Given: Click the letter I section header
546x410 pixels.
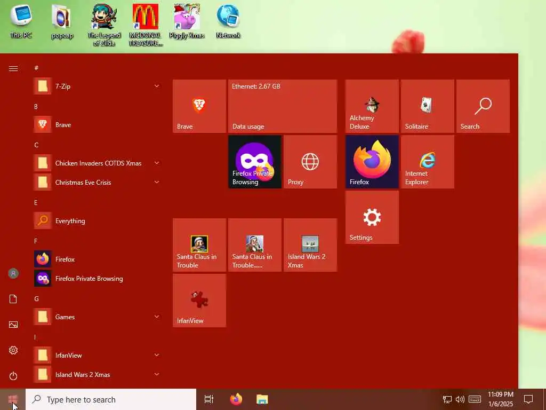Looking at the screenshot, I should click(35, 337).
